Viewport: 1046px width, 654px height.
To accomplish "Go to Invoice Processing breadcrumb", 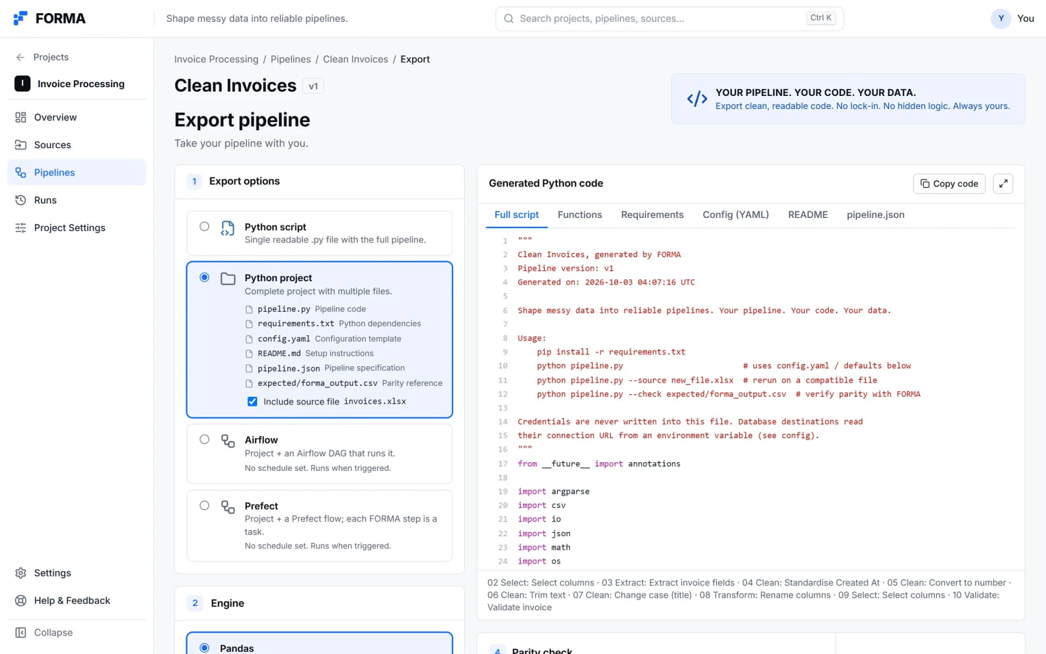I will 216,59.
